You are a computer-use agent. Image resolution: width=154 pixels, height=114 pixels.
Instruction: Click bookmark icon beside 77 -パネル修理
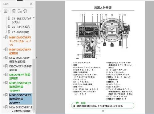(x=9, y=32)
